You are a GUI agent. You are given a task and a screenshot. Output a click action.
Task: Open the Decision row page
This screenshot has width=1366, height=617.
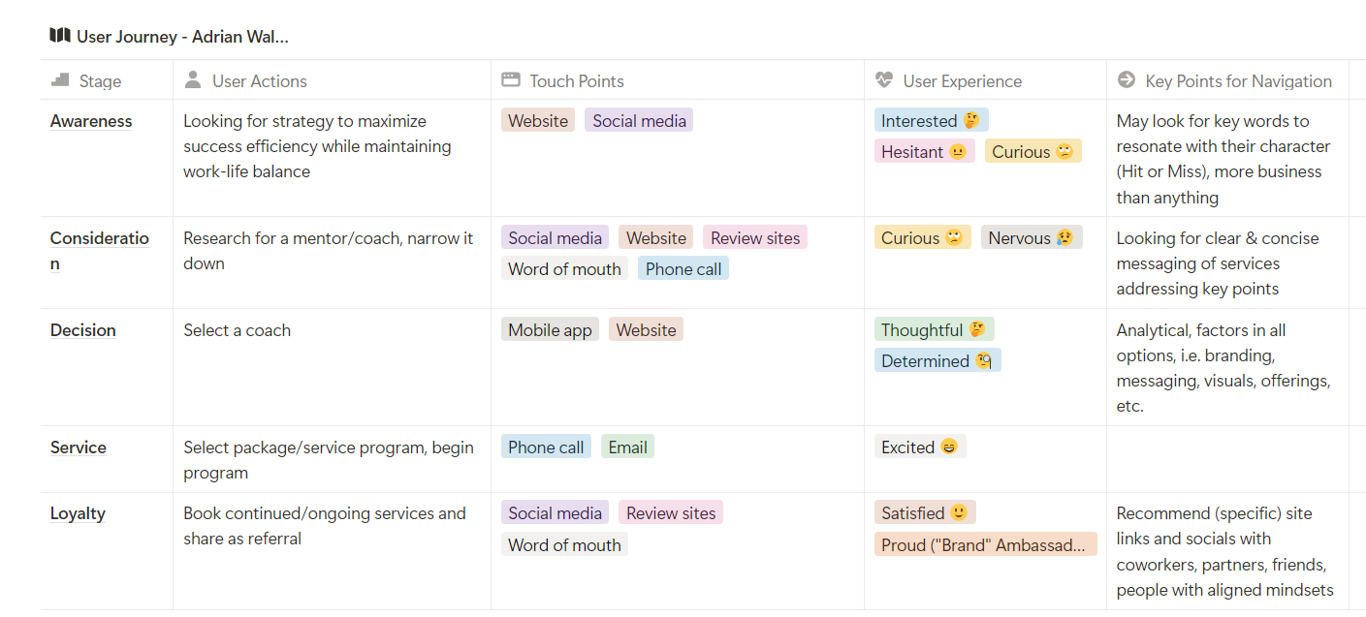tap(83, 330)
